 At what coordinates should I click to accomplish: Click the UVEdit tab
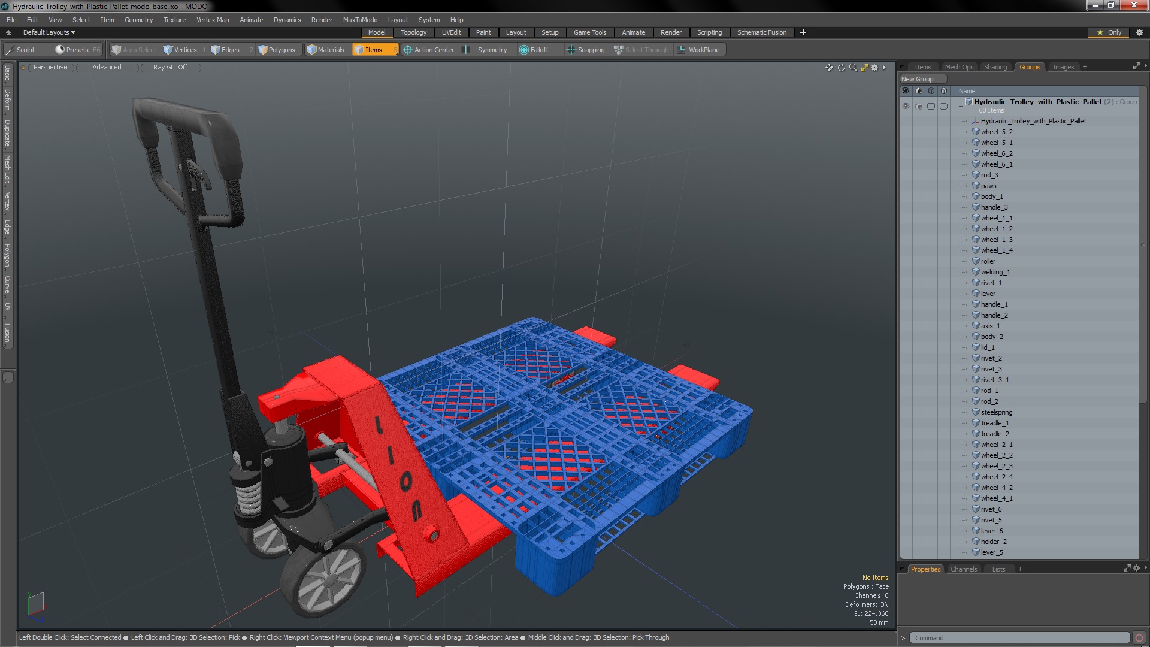coord(452,32)
